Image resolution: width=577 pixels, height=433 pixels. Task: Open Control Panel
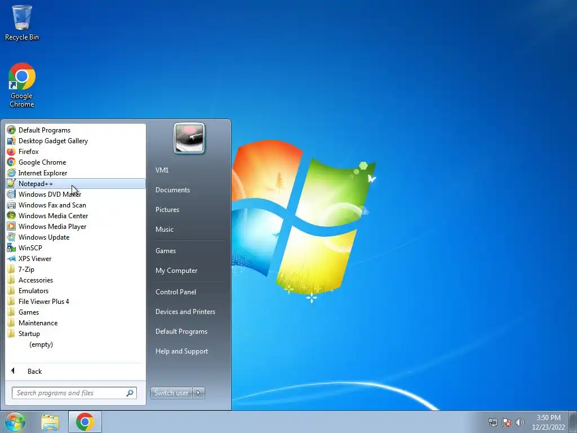click(176, 291)
